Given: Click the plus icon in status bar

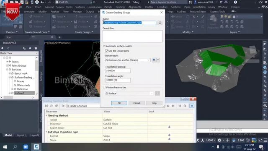Looking at the screenshot, I should 228,140.
